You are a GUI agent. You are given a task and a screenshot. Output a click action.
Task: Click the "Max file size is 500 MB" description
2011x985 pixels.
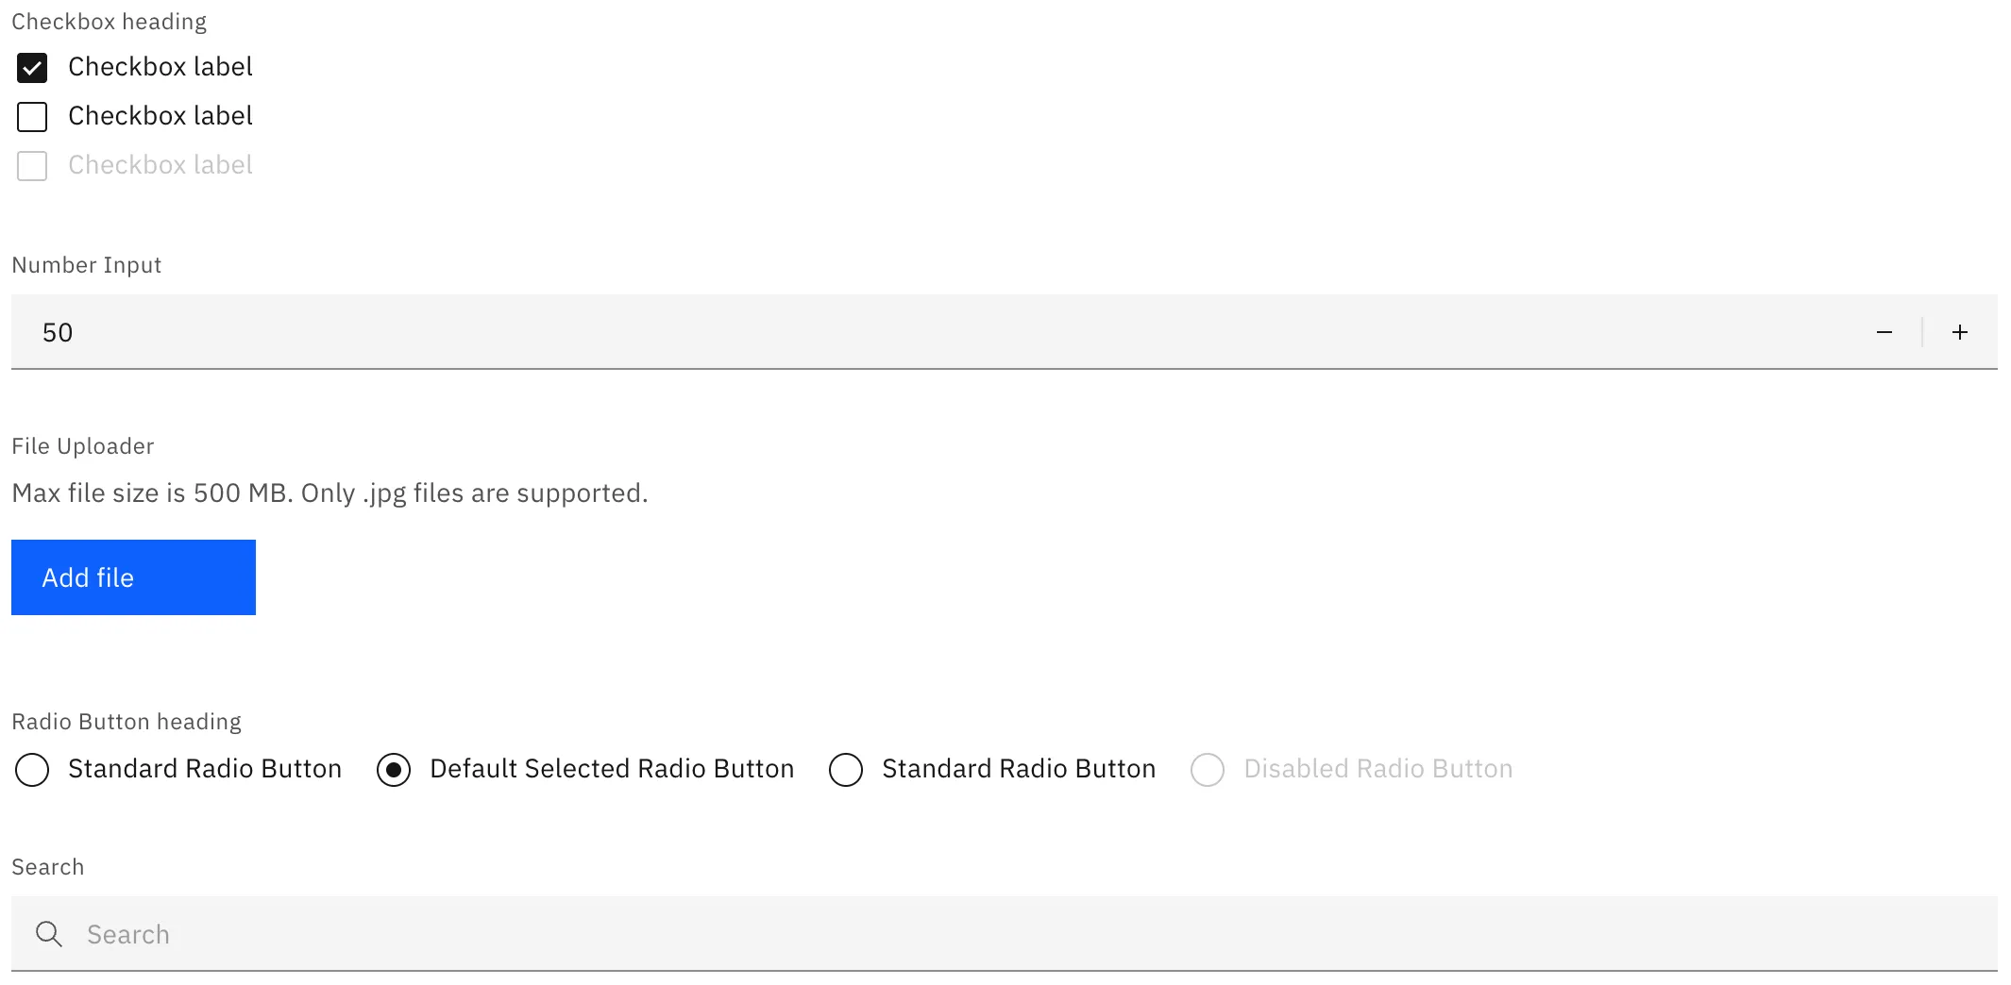tap(330, 493)
